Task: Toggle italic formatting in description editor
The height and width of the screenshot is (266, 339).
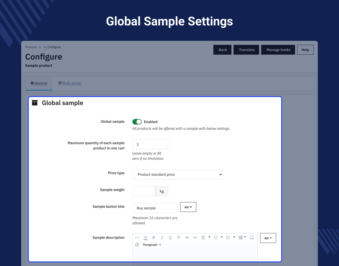Action: point(162,238)
